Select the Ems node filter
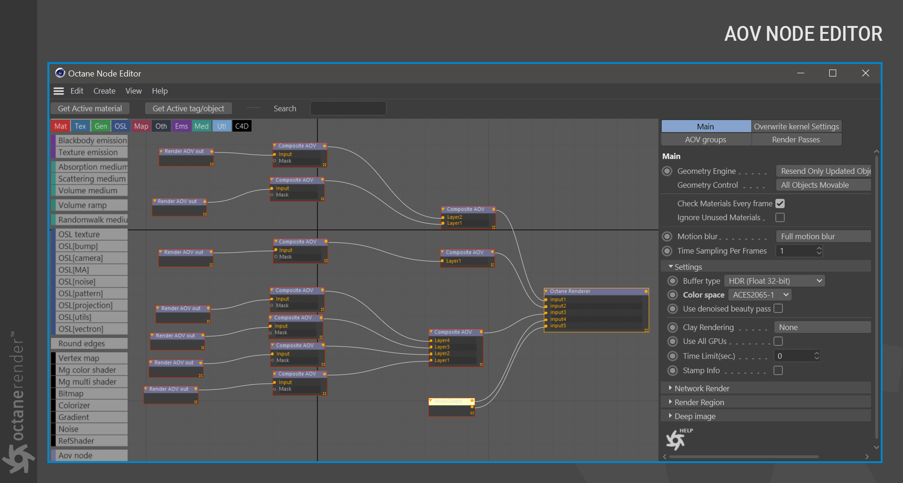 pyautogui.click(x=181, y=126)
